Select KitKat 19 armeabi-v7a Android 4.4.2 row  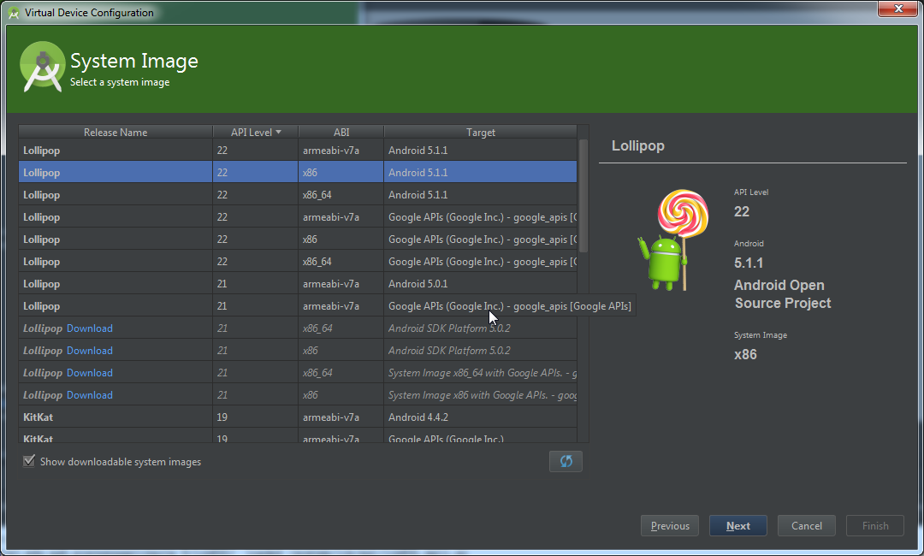pyautogui.click(x=298, y=417)
